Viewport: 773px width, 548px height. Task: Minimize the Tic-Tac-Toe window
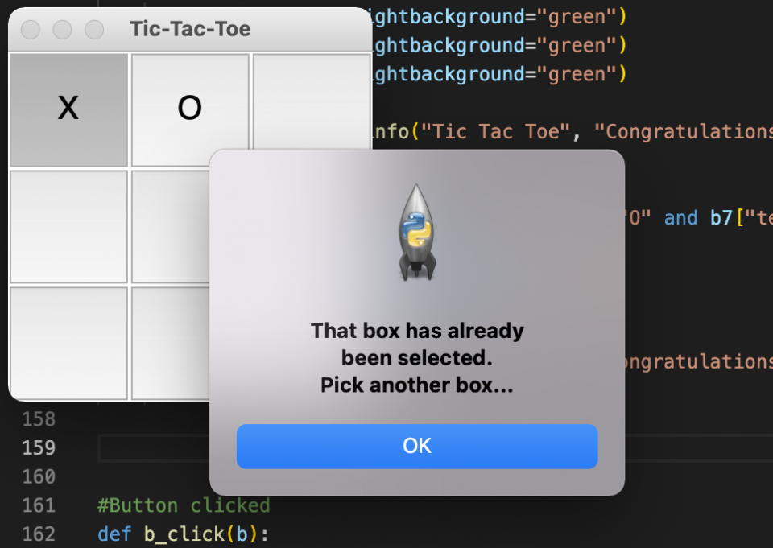click(62, 30)
